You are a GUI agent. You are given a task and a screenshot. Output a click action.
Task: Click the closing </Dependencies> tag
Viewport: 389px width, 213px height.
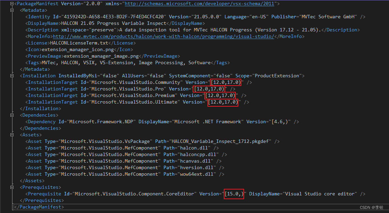[x=40, y=128]
